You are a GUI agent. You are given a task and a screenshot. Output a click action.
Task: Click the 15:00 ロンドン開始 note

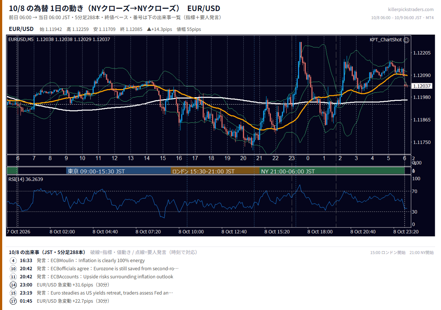click(388, 253)
